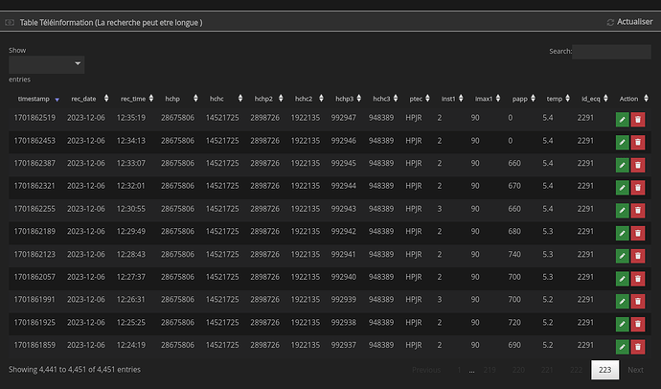Open the Show entries dropdown
661x389 pixels.
coord(46,64)
